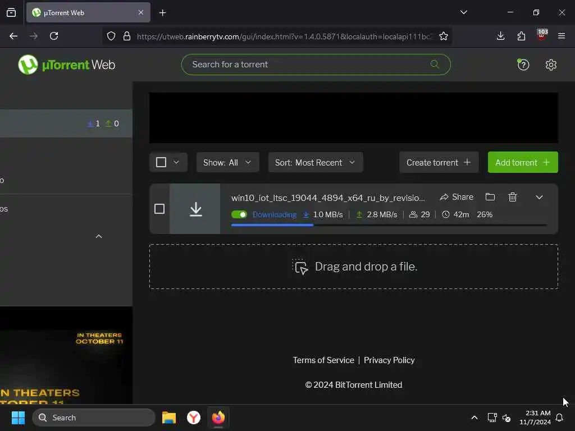Screen dimensions: 575x431
Task: Click the Drag and drop a file area
Action: 354,267
